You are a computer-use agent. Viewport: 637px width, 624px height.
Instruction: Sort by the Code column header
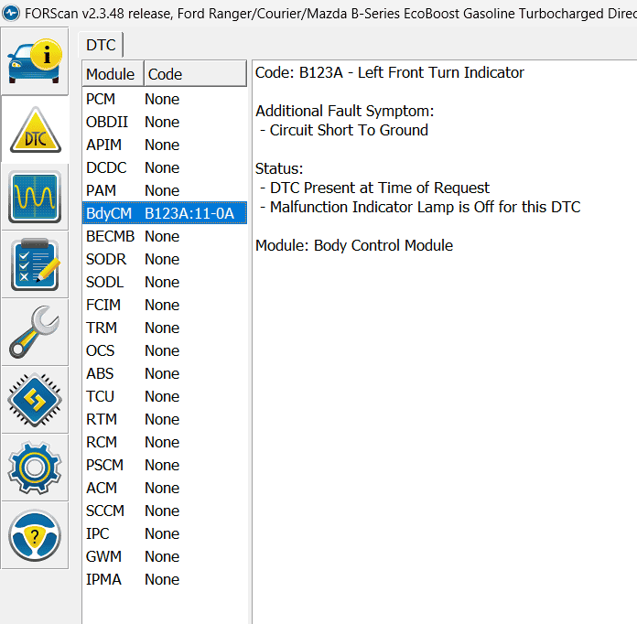pos(195,74)
